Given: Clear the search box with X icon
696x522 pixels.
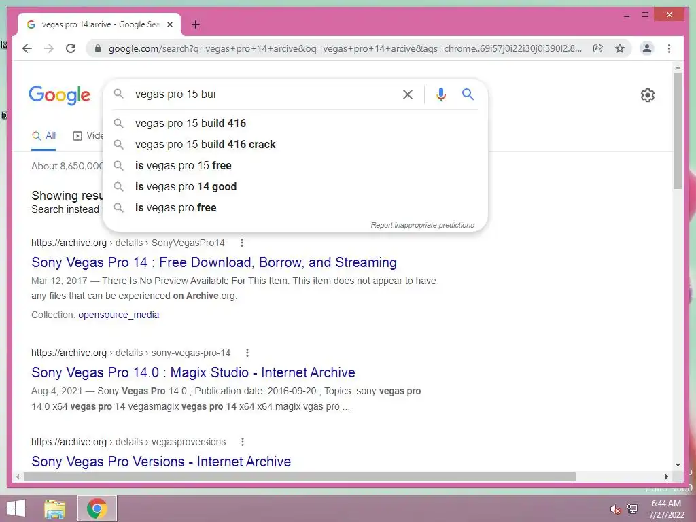Looking at the screenshot, I should click(408, 94).
